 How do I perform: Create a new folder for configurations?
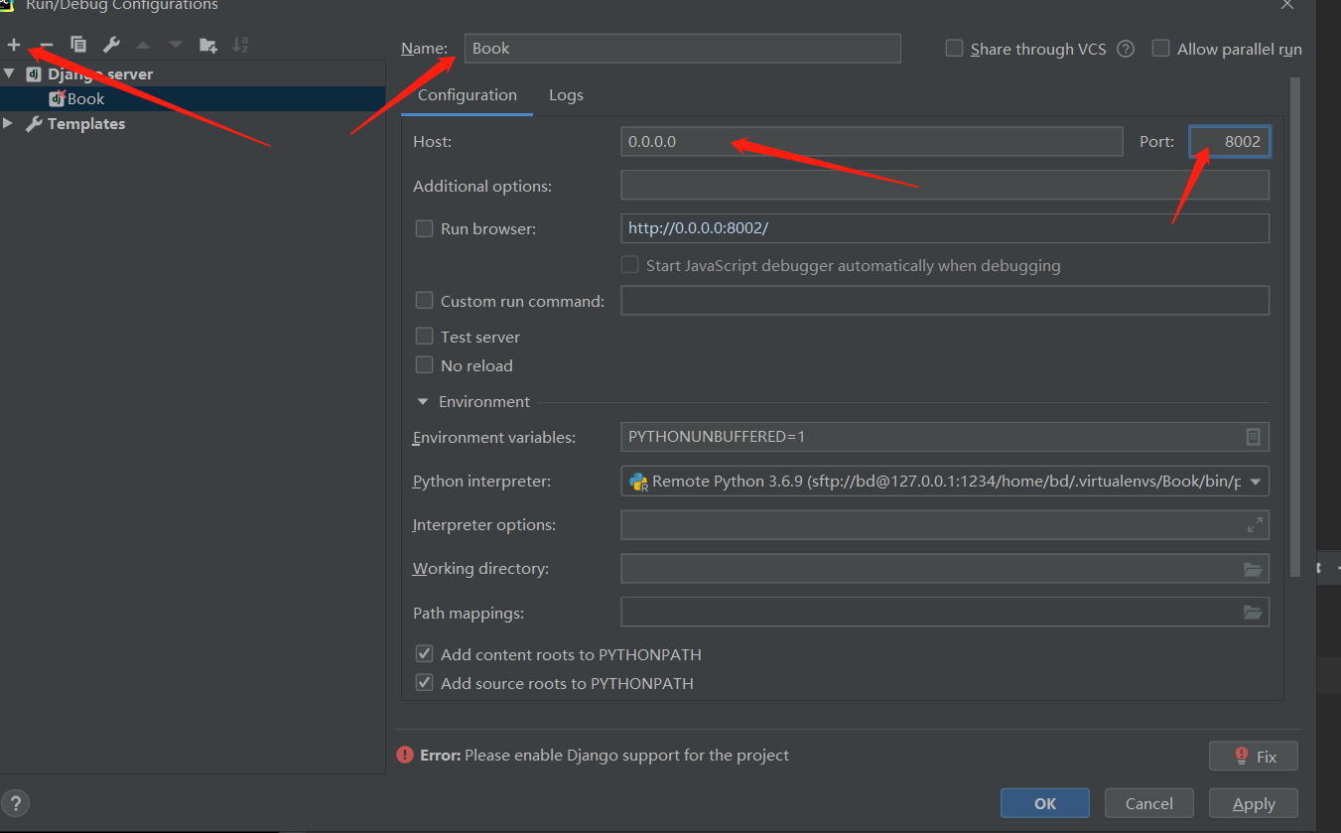pyautogui.click(x=207, y=45)
